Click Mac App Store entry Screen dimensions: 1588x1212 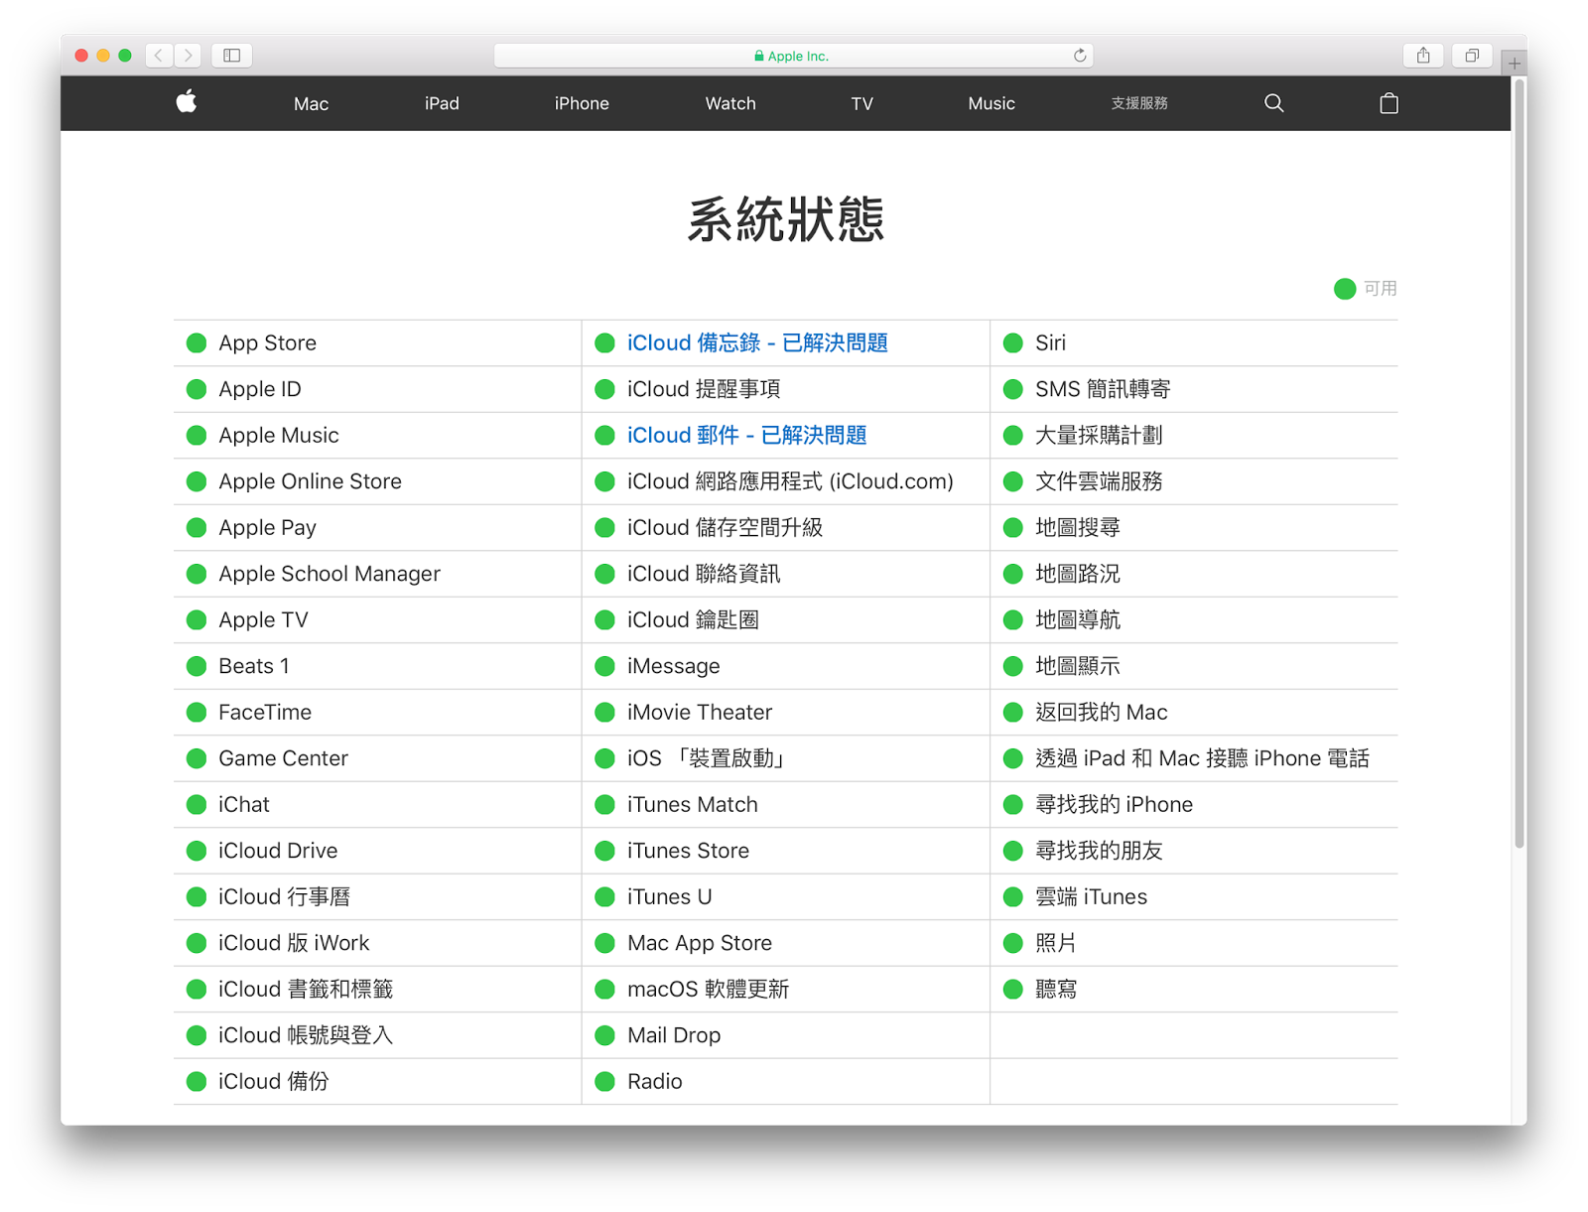click(x=700, y=943)
